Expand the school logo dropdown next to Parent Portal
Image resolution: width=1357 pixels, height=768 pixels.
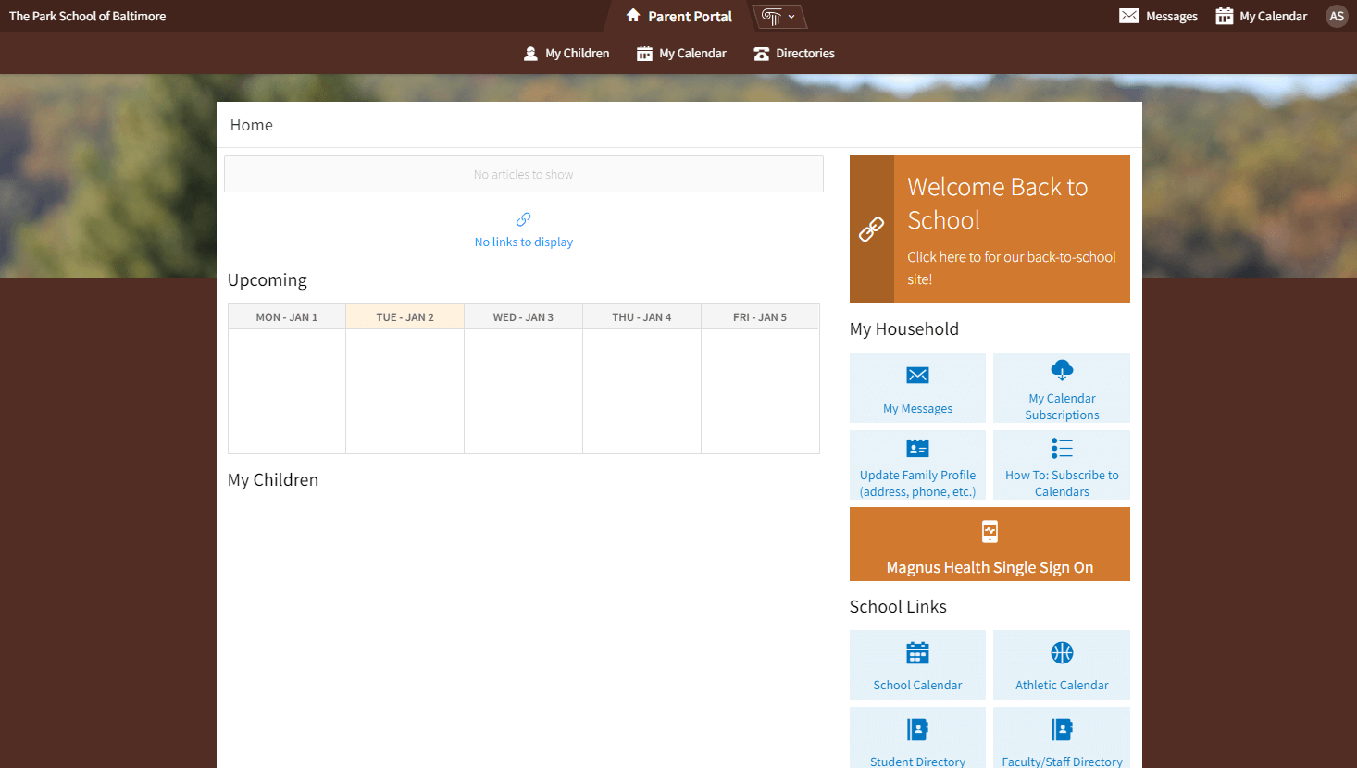point(778,17)
